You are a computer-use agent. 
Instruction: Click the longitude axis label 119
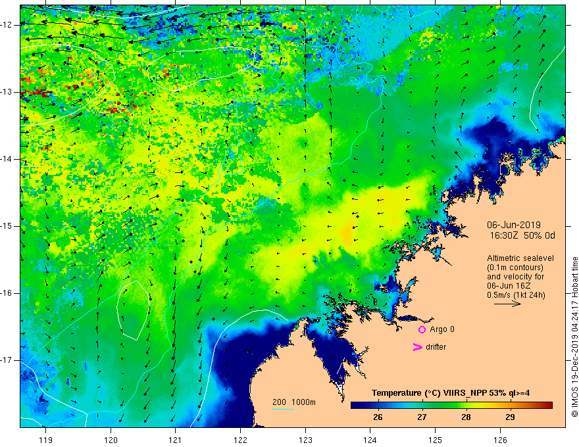point(46,440)
